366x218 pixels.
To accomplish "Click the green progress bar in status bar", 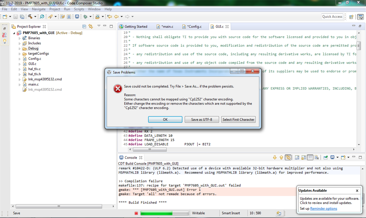I will pos(165,213).
